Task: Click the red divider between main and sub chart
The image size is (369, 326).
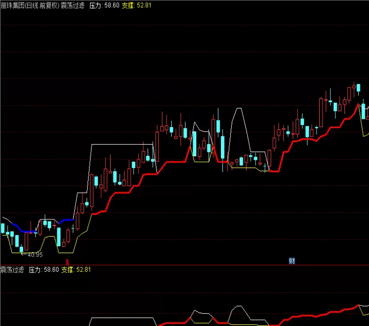Action: [x=184, y=266]
